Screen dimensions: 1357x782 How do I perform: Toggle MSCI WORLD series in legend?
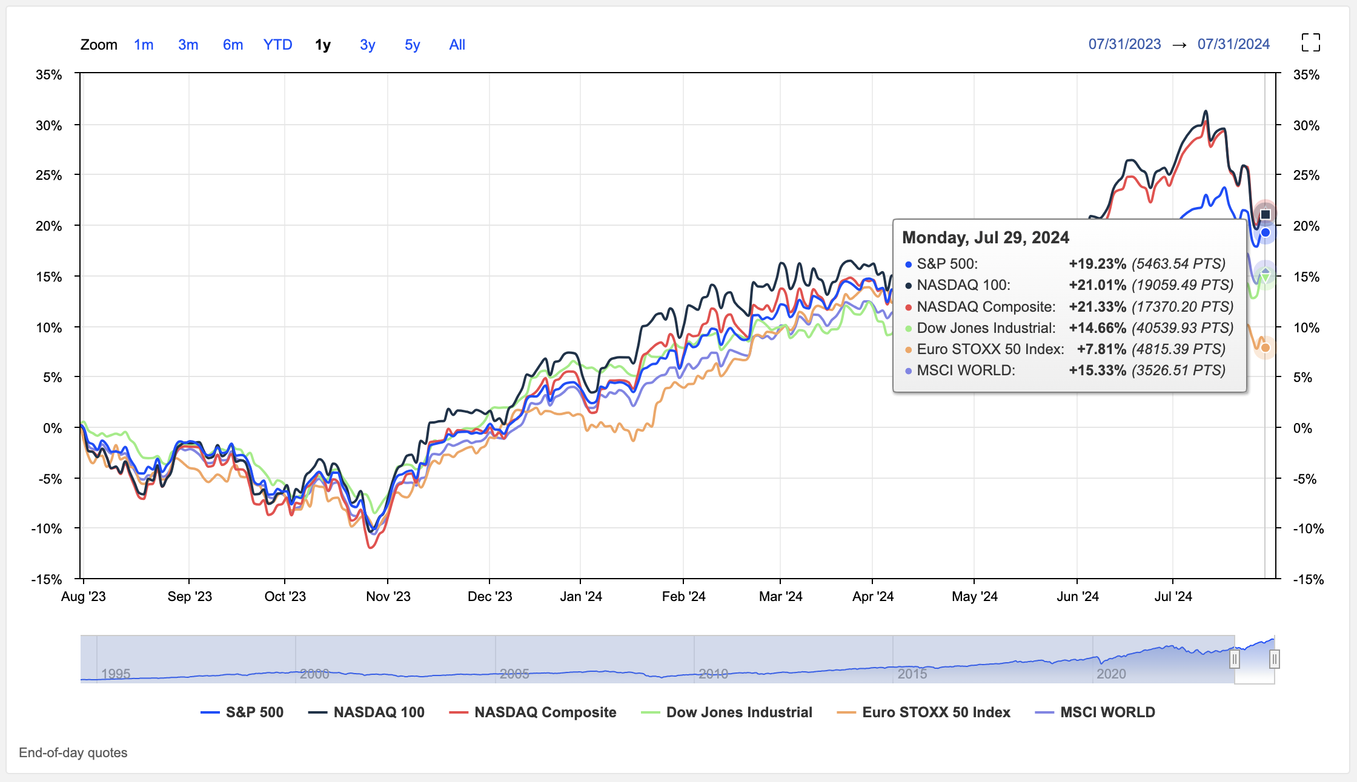click(1095, 712)
